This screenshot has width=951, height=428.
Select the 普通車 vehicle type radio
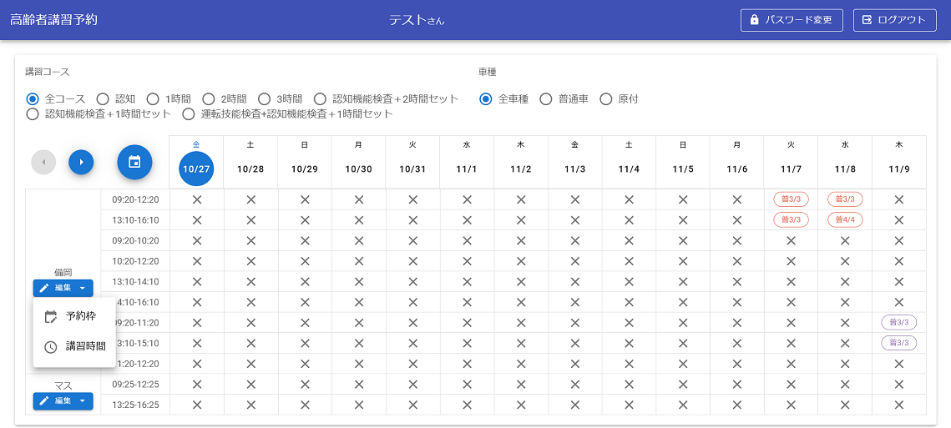pyautogui.click(x=546, y=99)
